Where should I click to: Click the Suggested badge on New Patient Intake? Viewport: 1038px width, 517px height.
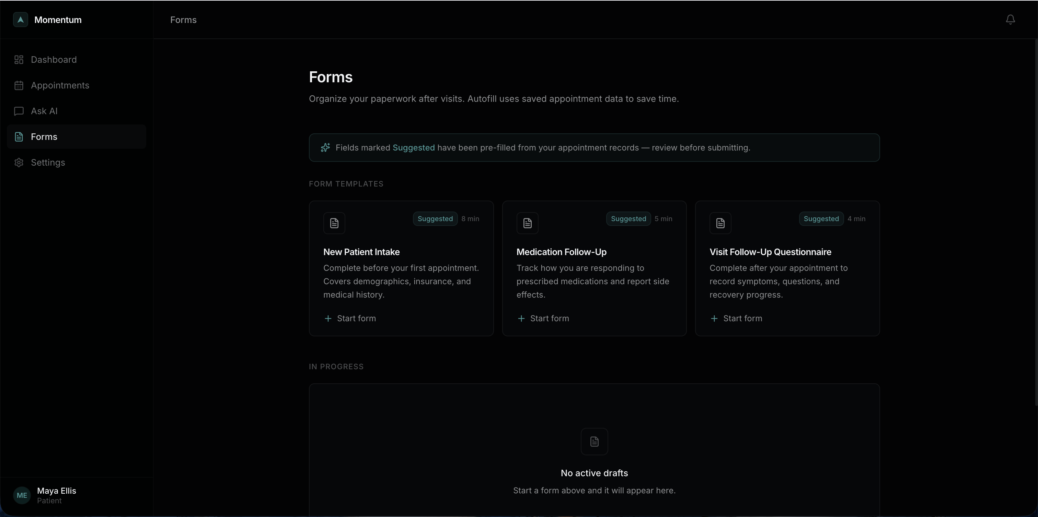435,219
